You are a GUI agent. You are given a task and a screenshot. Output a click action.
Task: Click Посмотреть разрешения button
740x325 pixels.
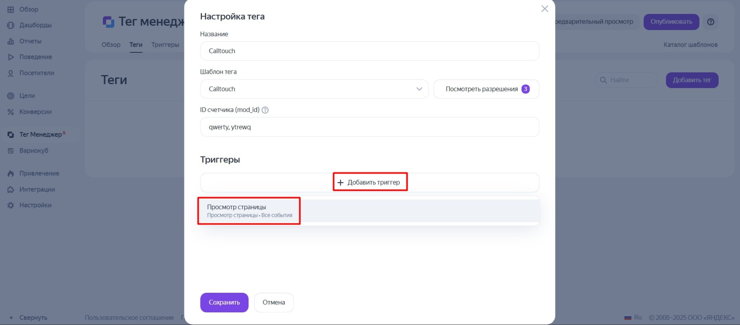coord(487,89)
